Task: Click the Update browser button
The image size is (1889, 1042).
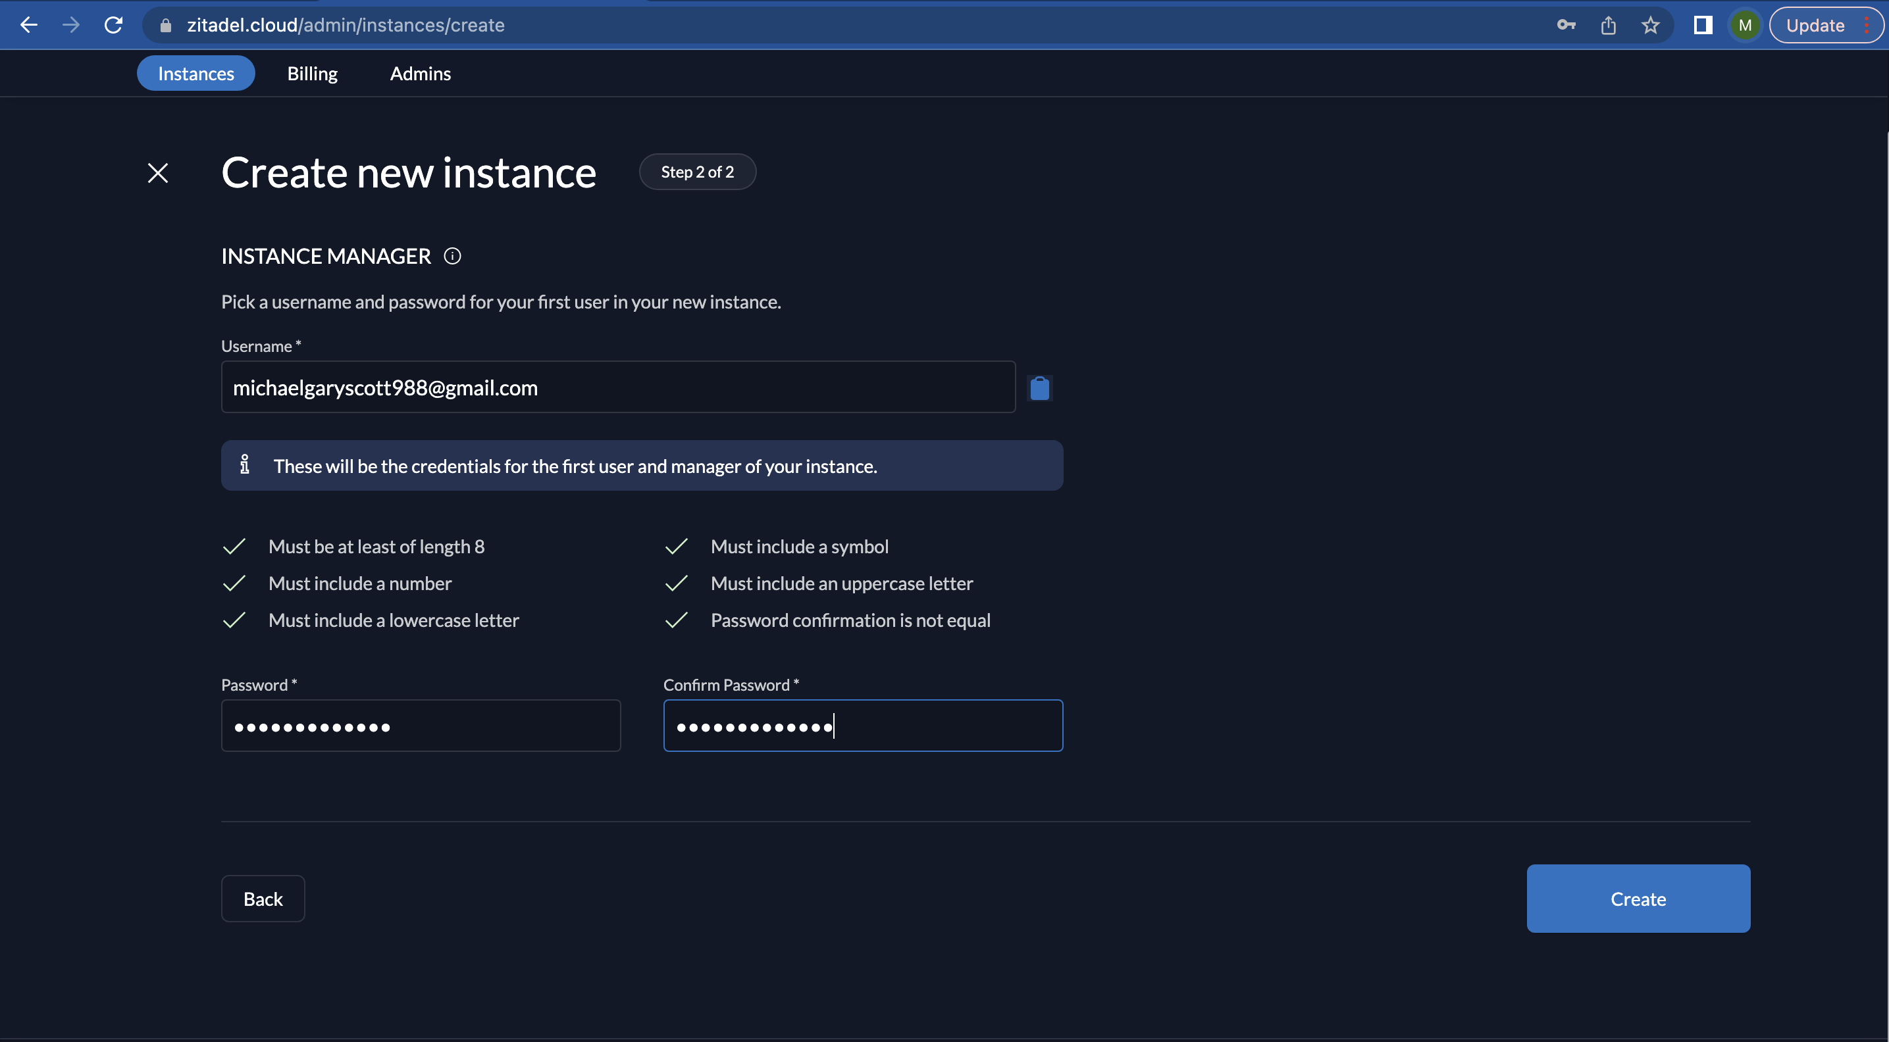Action: click(x=1815, y=25)
